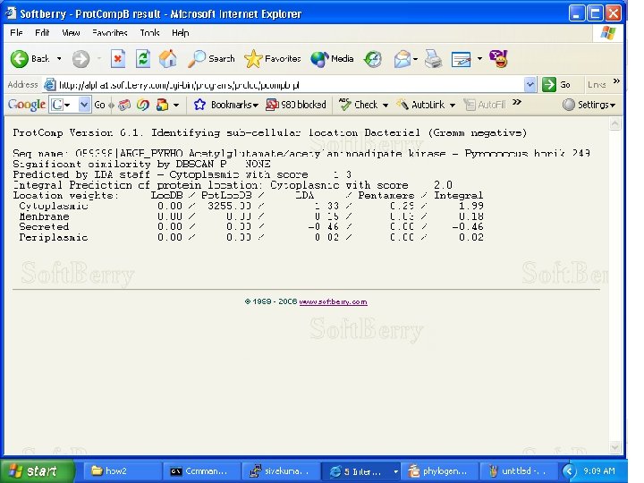644x483 pixels.
Task: Expand the Google toolbar overflow chevron
Action: click(517, 101)
